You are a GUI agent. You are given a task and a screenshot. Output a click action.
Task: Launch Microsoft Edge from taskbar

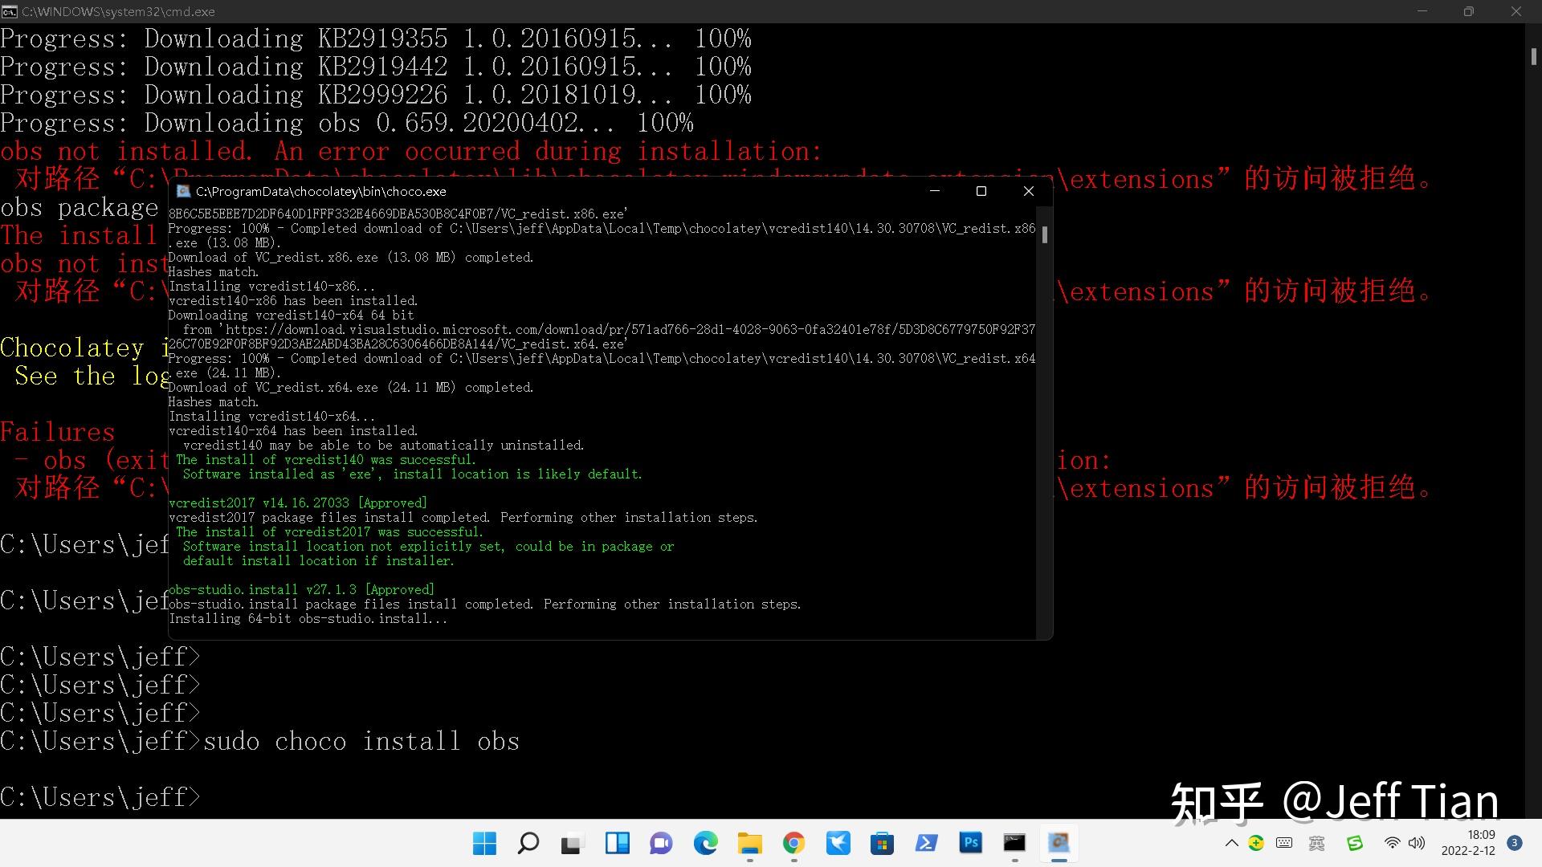pyautogui.click(x=705, y=843)
